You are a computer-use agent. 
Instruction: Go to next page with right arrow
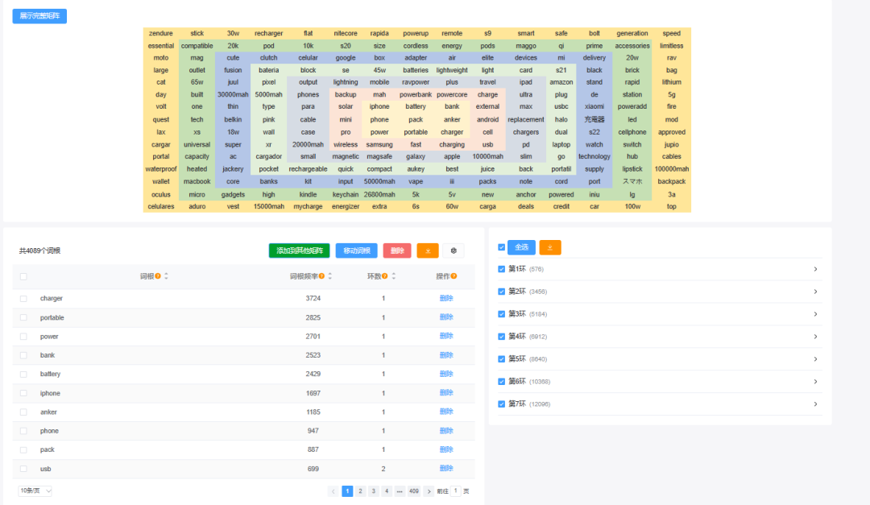pos(429,491)
